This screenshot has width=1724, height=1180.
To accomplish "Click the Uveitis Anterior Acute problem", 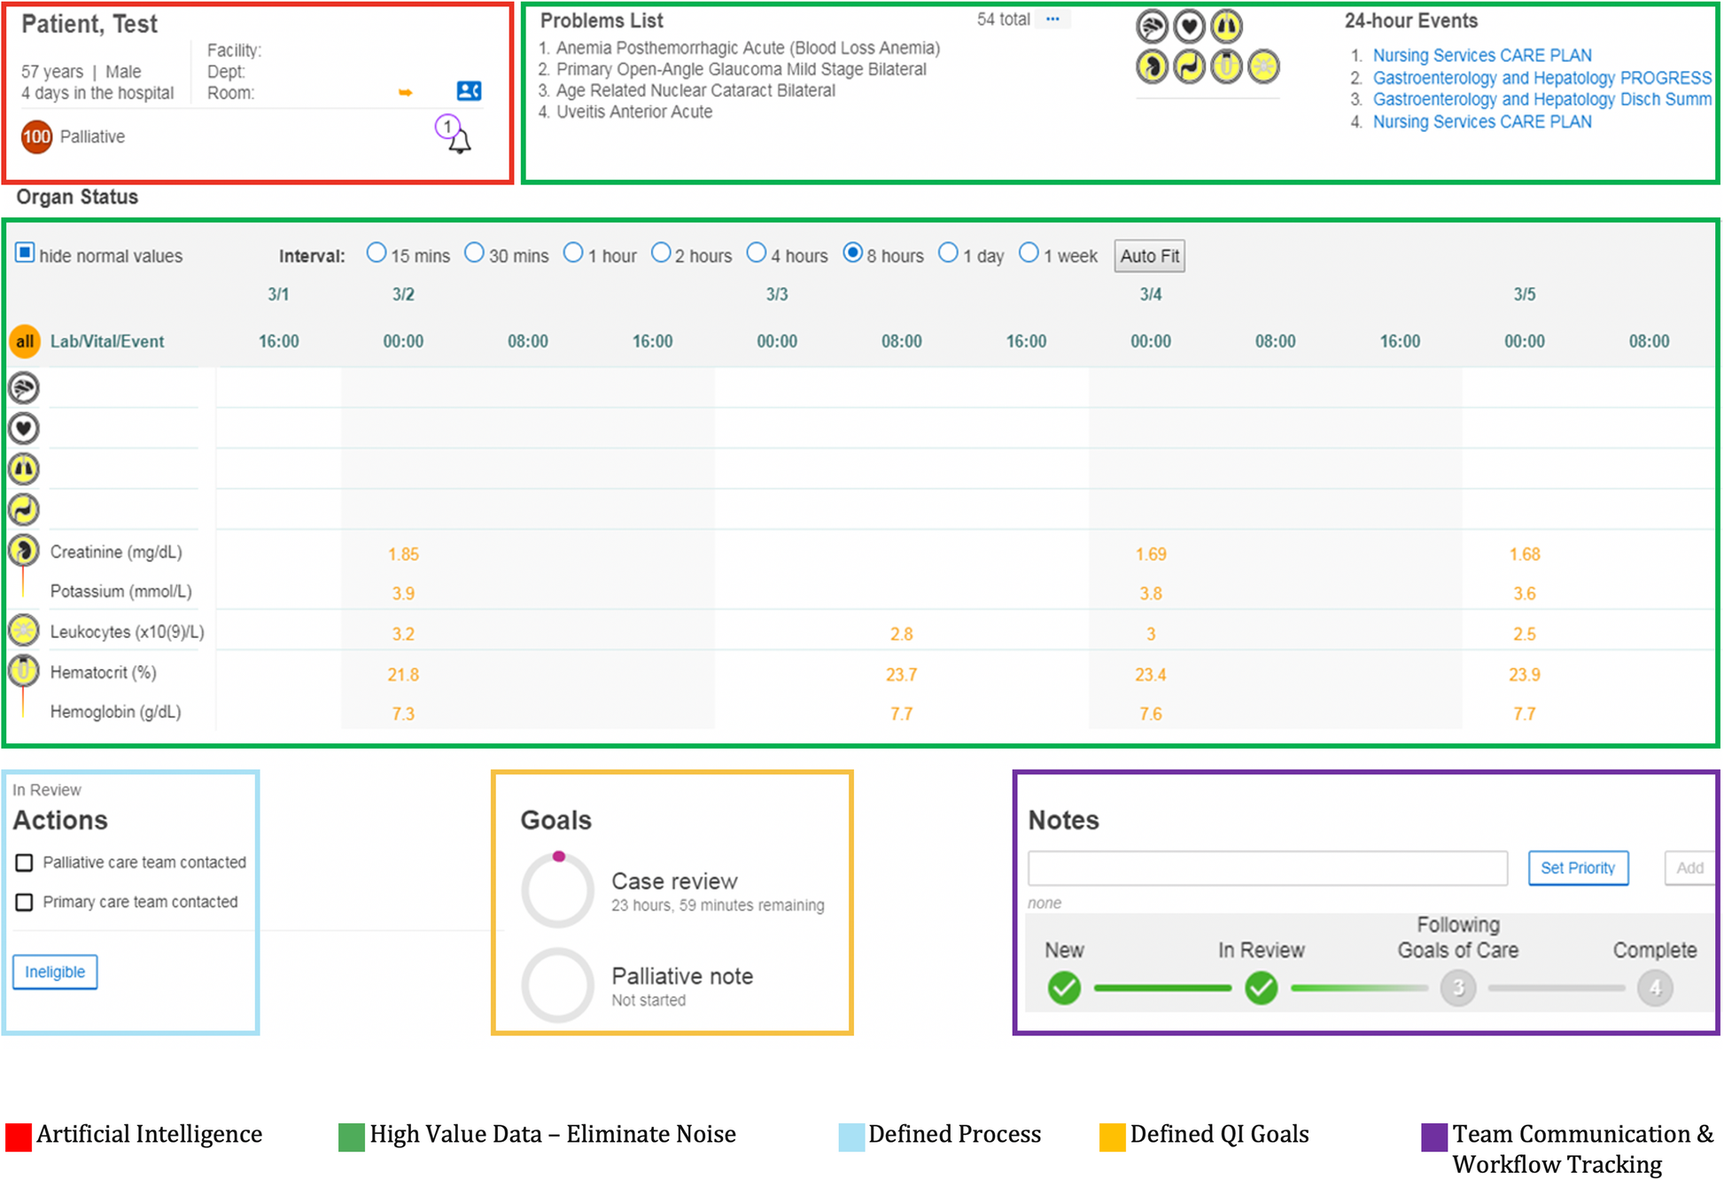I will pyautogui.click(x=634, y=112).
